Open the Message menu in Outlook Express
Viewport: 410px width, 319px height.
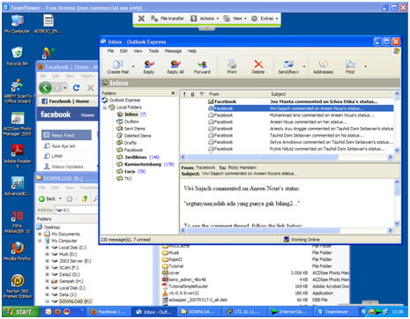click(173, 51)
